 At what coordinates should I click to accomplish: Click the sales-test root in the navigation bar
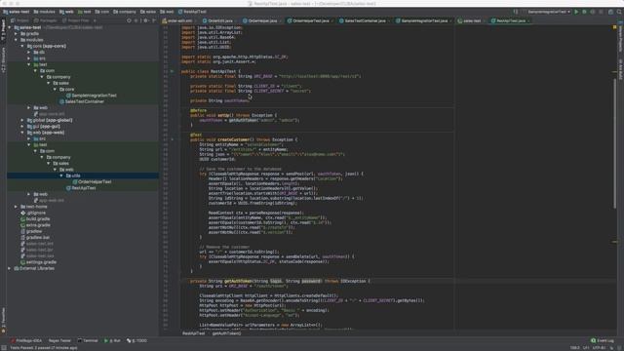point(17,12)
